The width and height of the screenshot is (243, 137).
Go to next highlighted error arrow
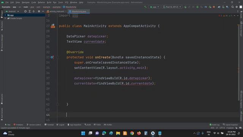[238, 16]
